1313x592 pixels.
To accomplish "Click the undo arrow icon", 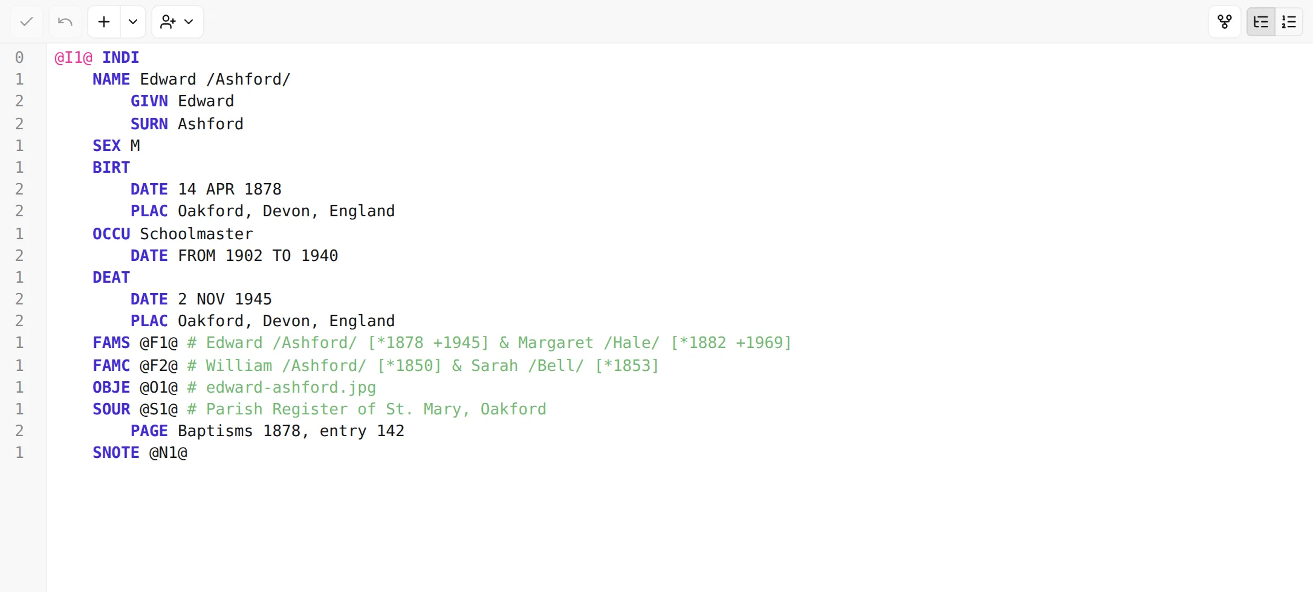I will click(x=65, y=22).
